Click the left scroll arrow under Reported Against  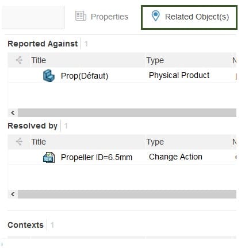point(13,112)
